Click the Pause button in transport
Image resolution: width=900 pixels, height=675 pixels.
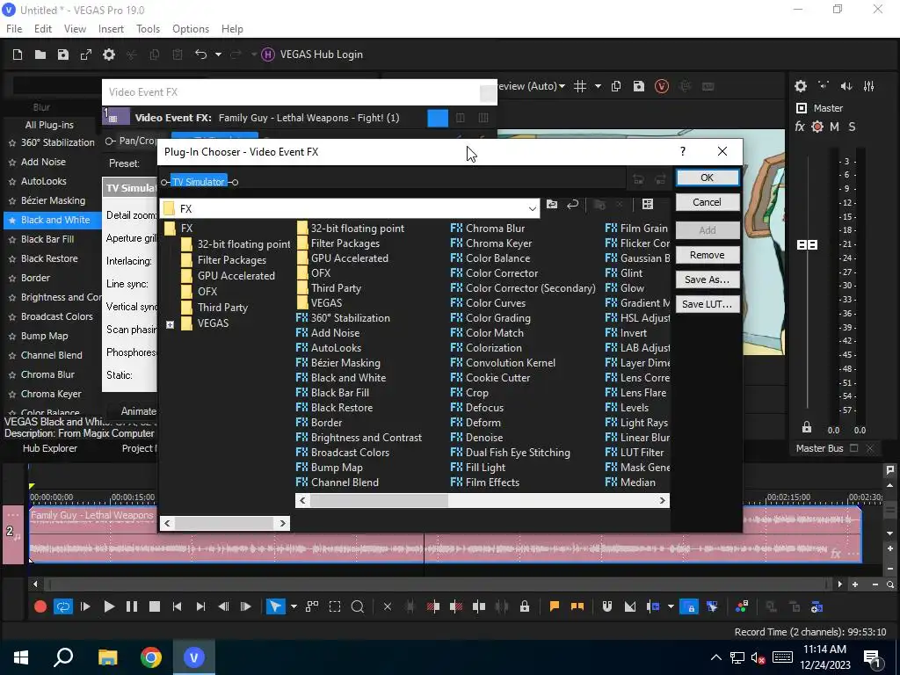click(132, 606)
